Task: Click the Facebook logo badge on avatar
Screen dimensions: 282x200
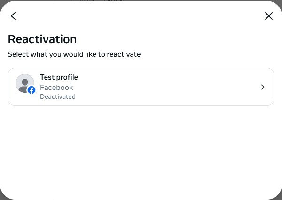Action: (31, 90)
